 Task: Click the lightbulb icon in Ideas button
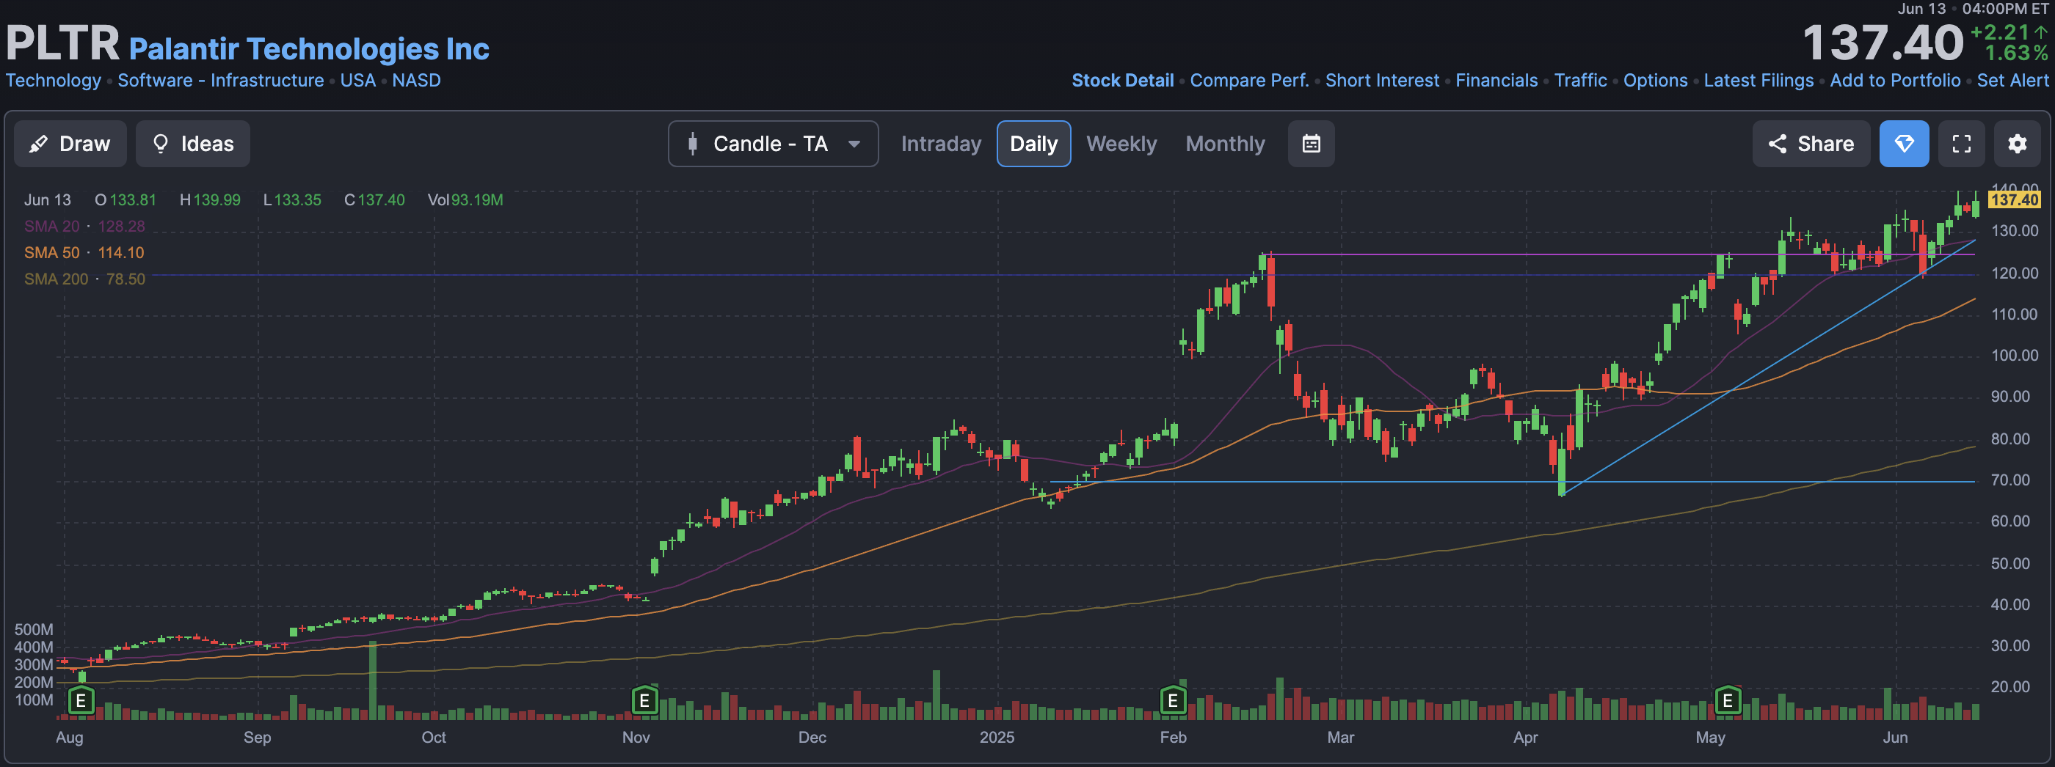pos(160,144)
